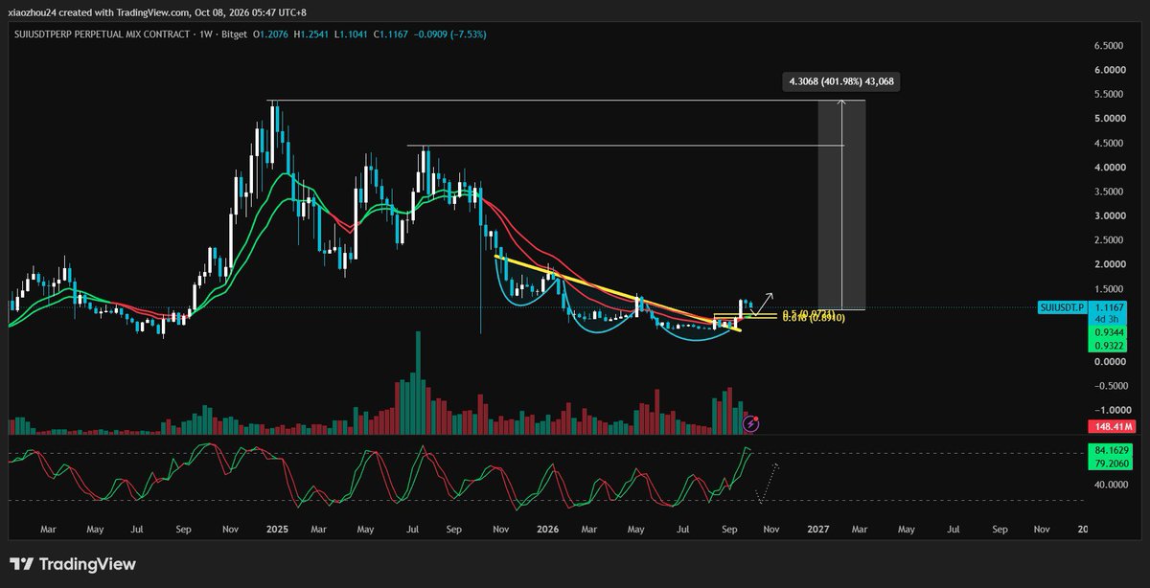Image resolution: width=1150 pixels, height=588 pixels.
Task: Click the 40.0000 oscillator axis label
Action: click(x=1112, y=486)
